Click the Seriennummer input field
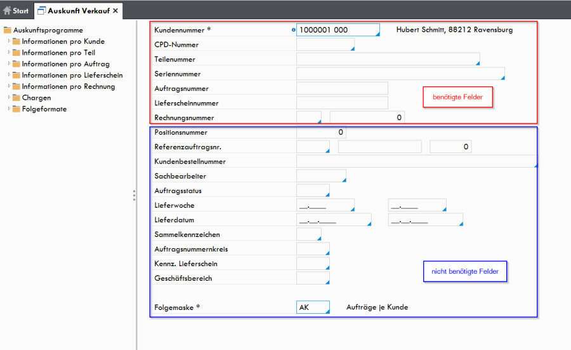The image size is (571, 350). tap(400, 74)
